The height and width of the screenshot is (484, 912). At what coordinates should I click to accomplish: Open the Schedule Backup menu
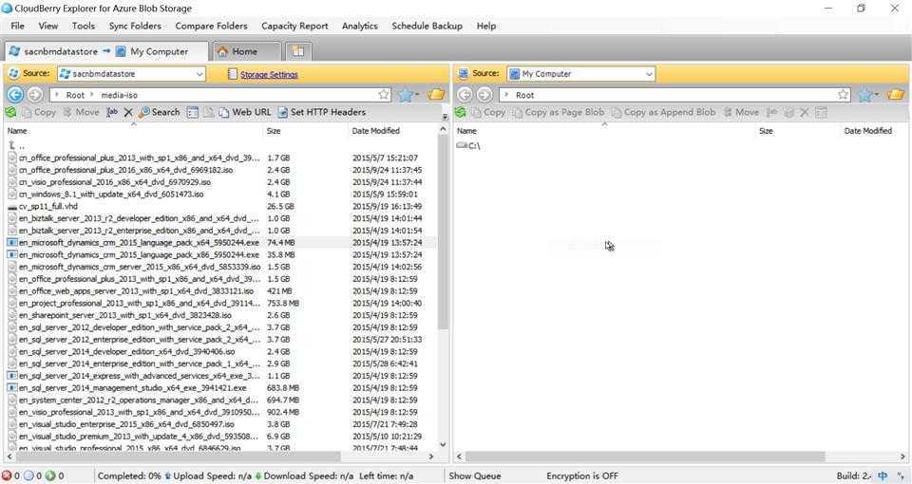tap(427, 26)
